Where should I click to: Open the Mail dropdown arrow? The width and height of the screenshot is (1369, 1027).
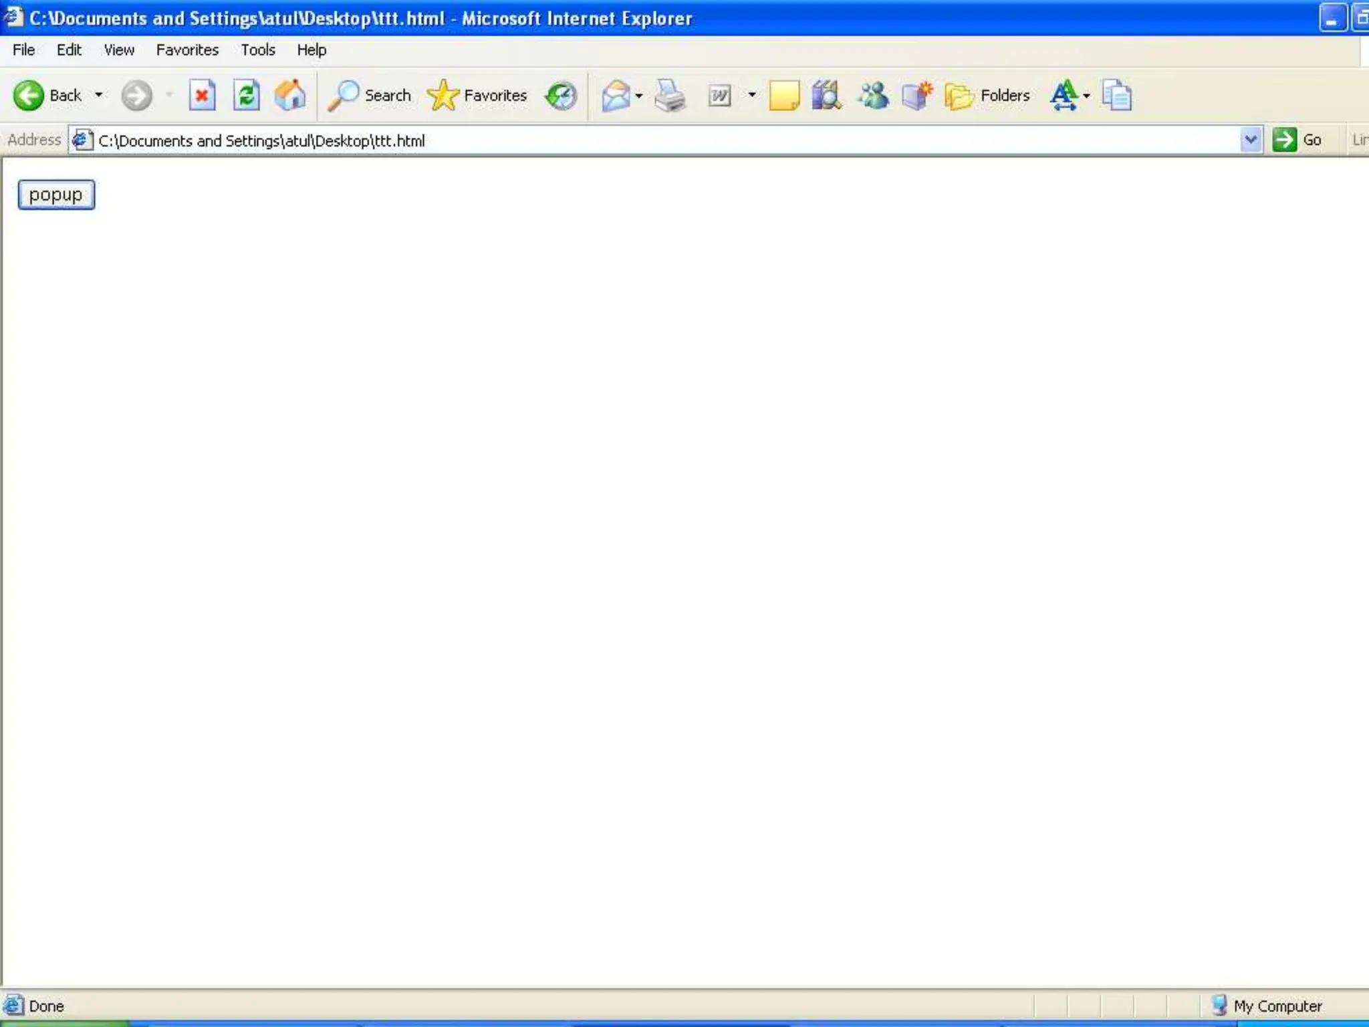click(x=639, y=96)
